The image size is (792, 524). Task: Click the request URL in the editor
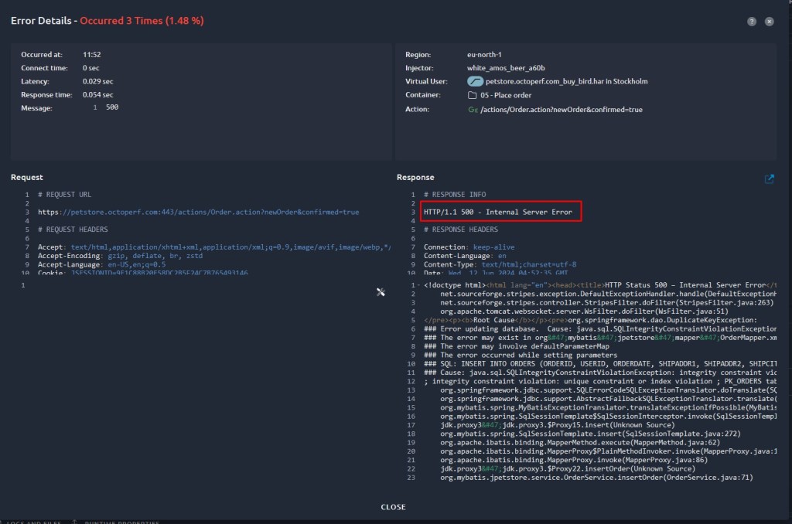point(198,212)
